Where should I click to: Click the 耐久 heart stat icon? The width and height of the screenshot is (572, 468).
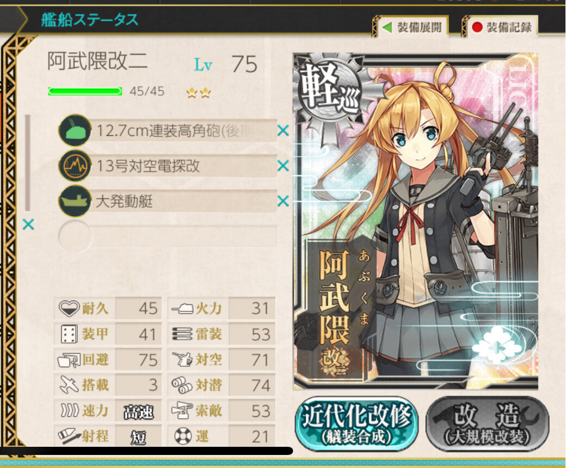(69, 309)
